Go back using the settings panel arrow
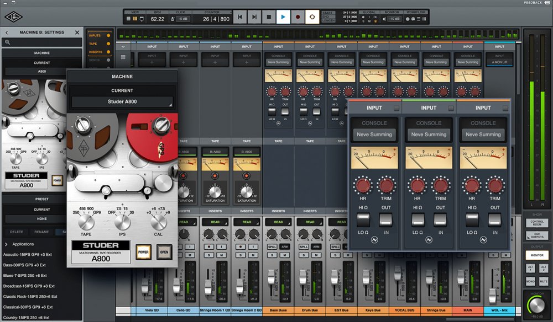This screenshot has height=322, width=553. 7,33
